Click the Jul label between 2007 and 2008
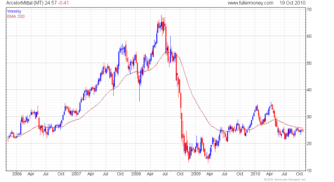 click(x=105, y=174)
